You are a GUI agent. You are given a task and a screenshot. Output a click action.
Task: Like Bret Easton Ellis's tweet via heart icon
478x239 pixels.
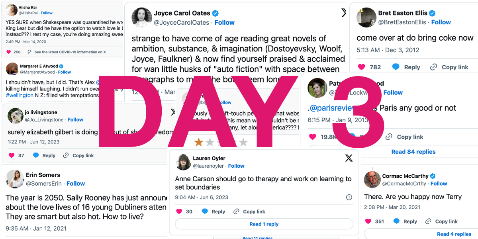point(361,67)
